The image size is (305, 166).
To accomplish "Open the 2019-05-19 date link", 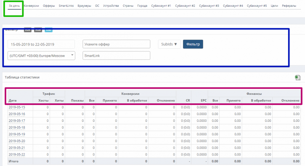I will point(17,134).
